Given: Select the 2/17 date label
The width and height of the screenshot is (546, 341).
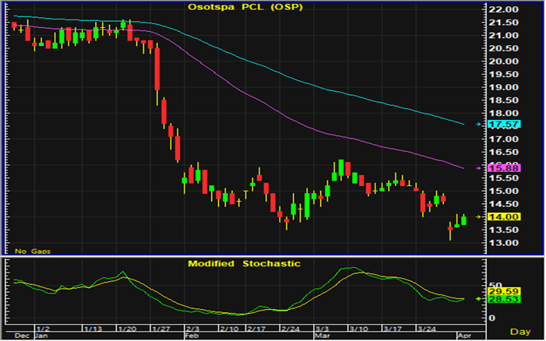Looking at the screenshot, I should [x=256, y=329].
